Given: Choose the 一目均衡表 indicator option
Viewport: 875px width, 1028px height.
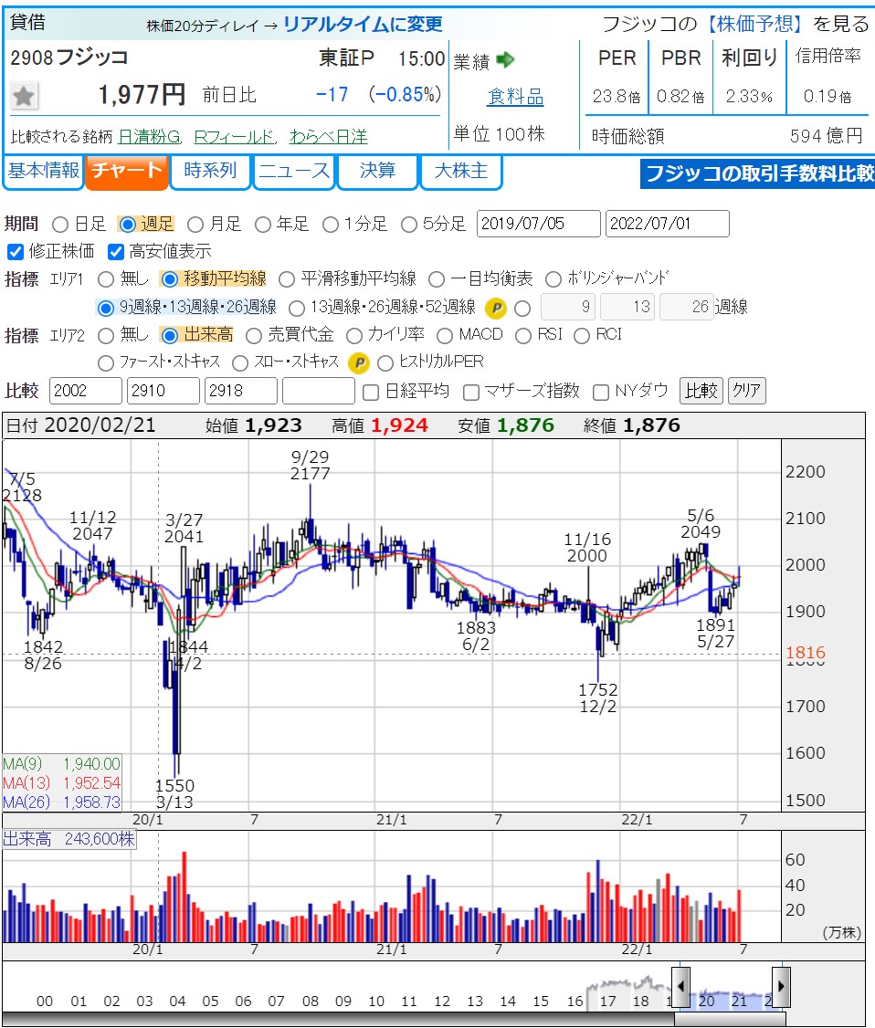Looking at the screenshot, I should click(437, 279).
